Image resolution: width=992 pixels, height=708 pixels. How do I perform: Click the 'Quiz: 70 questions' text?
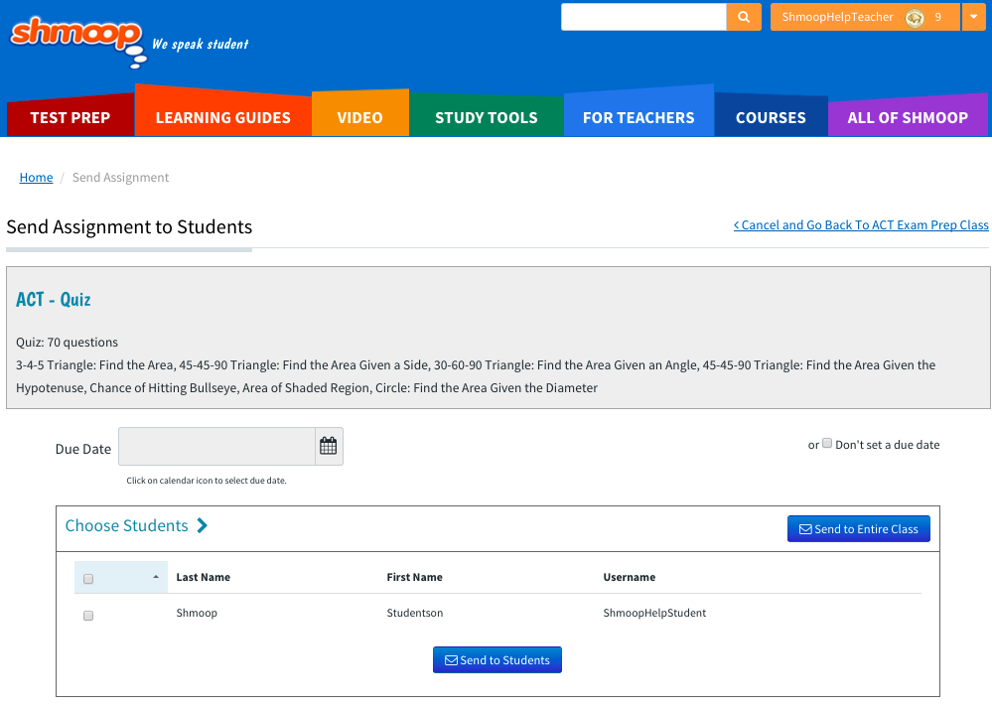(67, 343)
